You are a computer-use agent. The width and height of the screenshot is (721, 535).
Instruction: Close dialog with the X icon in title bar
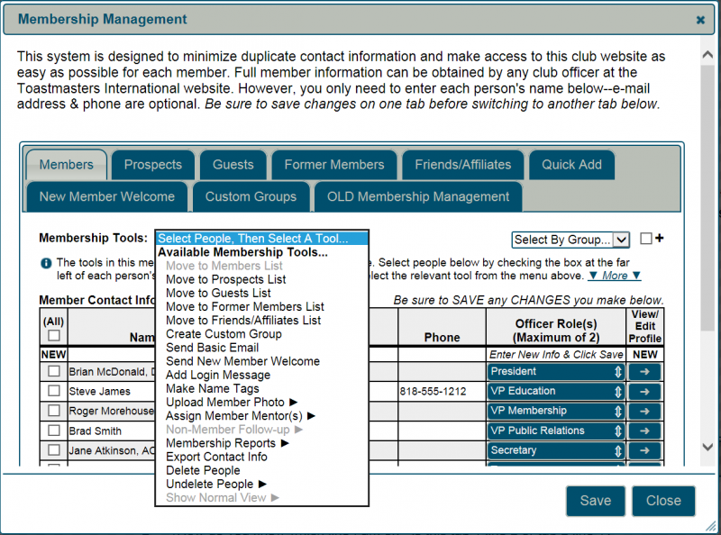tap(700, 19)
